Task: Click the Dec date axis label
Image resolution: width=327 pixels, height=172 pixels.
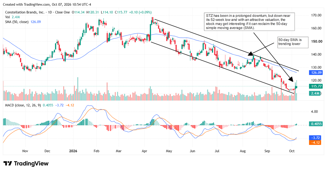Action: [47, 151]
